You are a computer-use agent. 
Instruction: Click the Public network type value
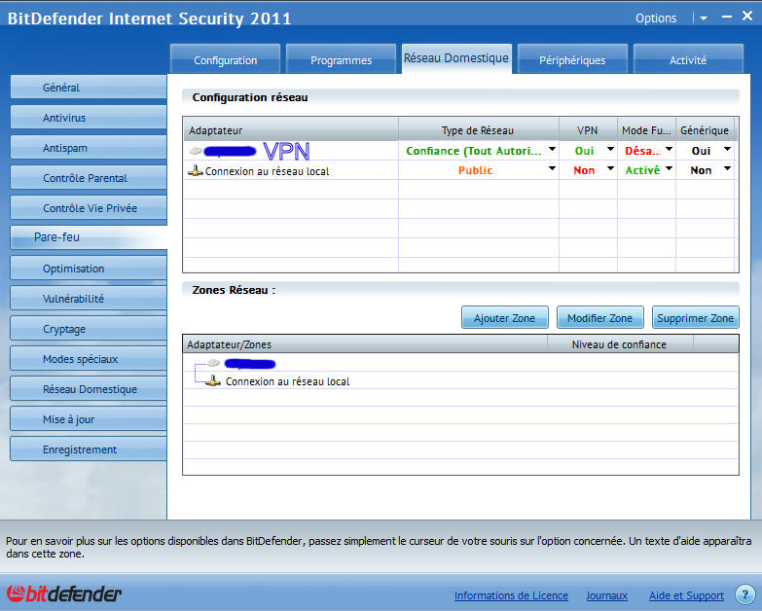pos(475,170)
